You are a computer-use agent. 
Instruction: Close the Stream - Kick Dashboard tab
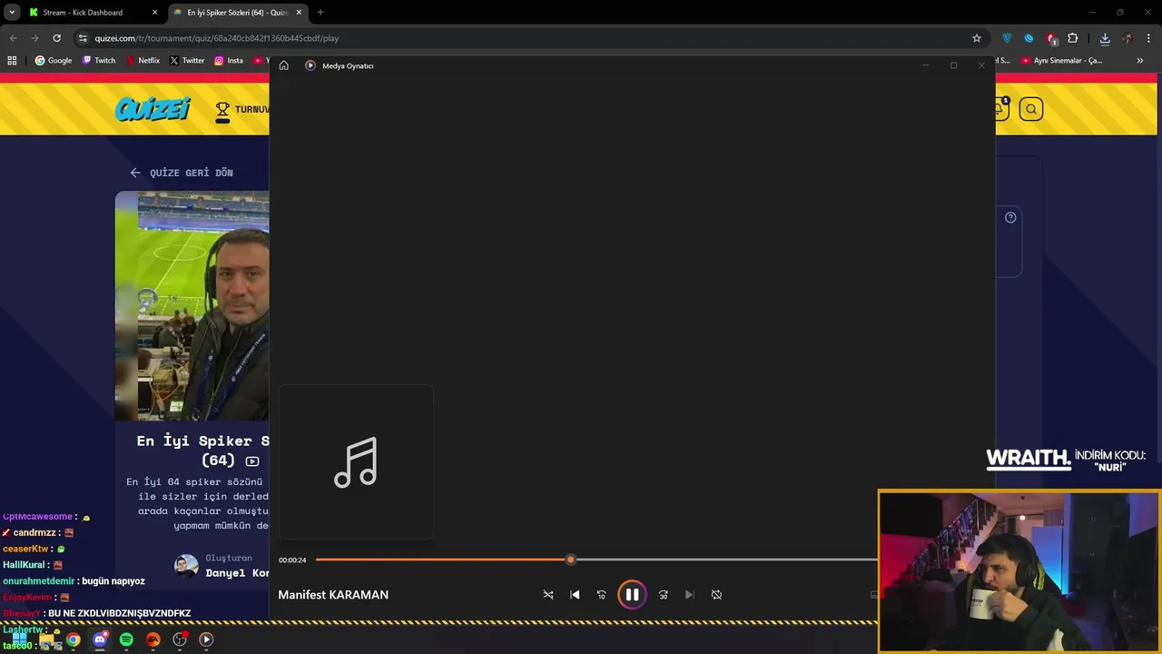coord(154,13)
